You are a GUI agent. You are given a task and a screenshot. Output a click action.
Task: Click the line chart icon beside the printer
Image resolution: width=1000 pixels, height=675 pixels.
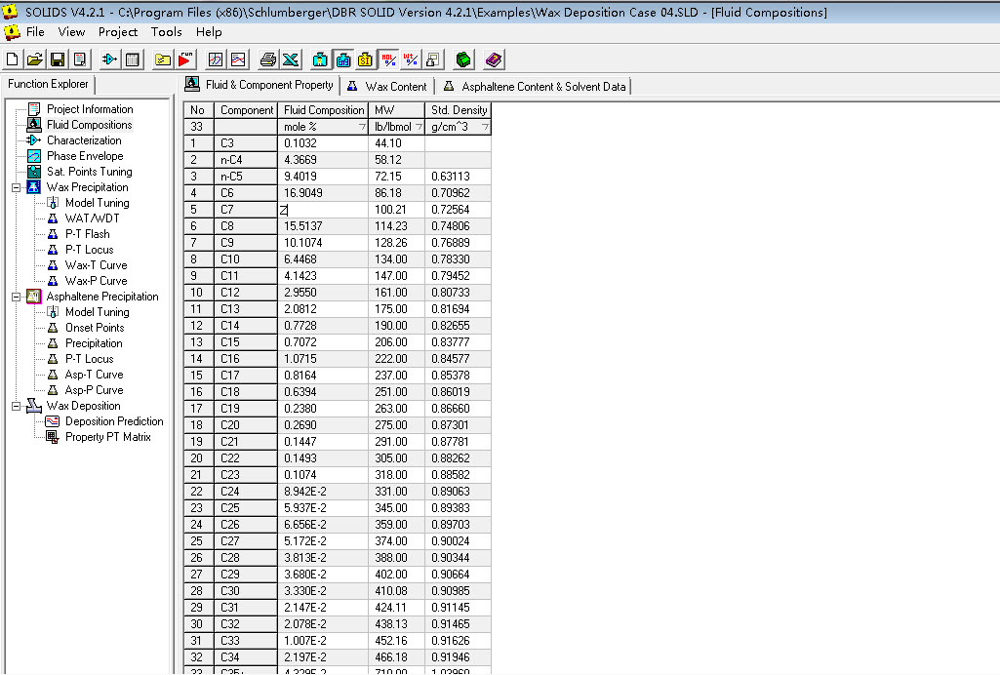[x=238, y=60]
